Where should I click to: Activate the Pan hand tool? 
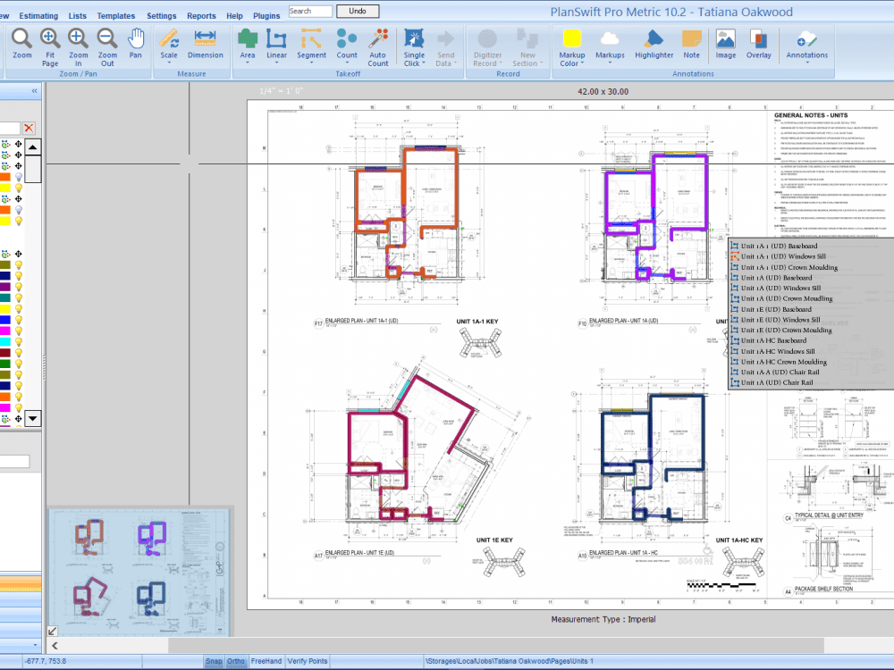pos(135,44)
